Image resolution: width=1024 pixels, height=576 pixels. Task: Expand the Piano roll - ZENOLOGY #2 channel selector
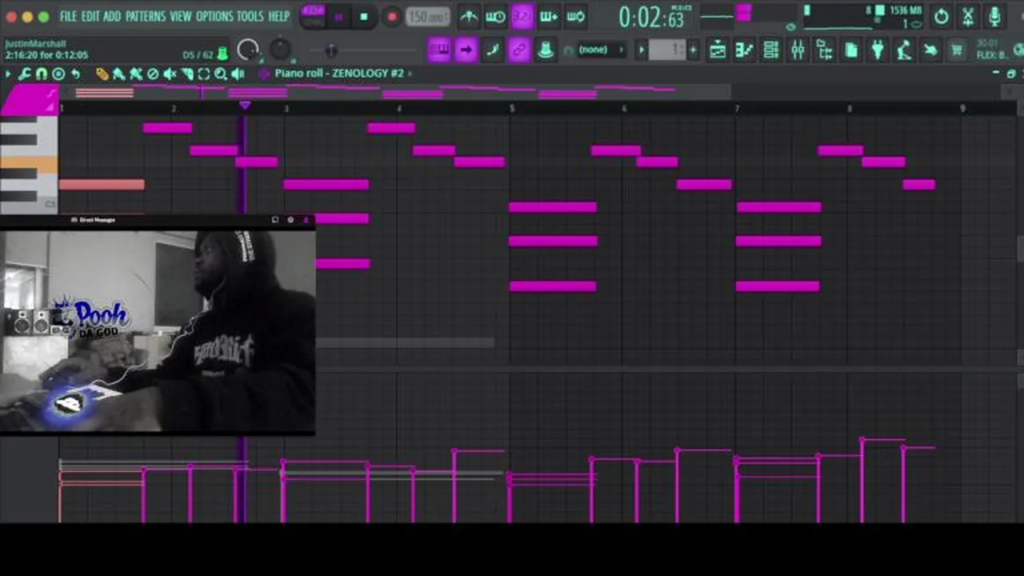pos(343,73)
